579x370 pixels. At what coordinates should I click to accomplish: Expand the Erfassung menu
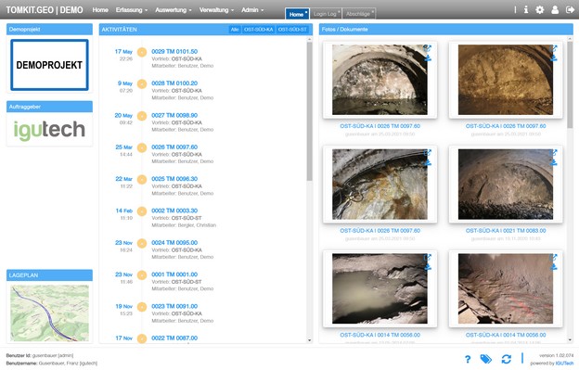coord(132,10)
